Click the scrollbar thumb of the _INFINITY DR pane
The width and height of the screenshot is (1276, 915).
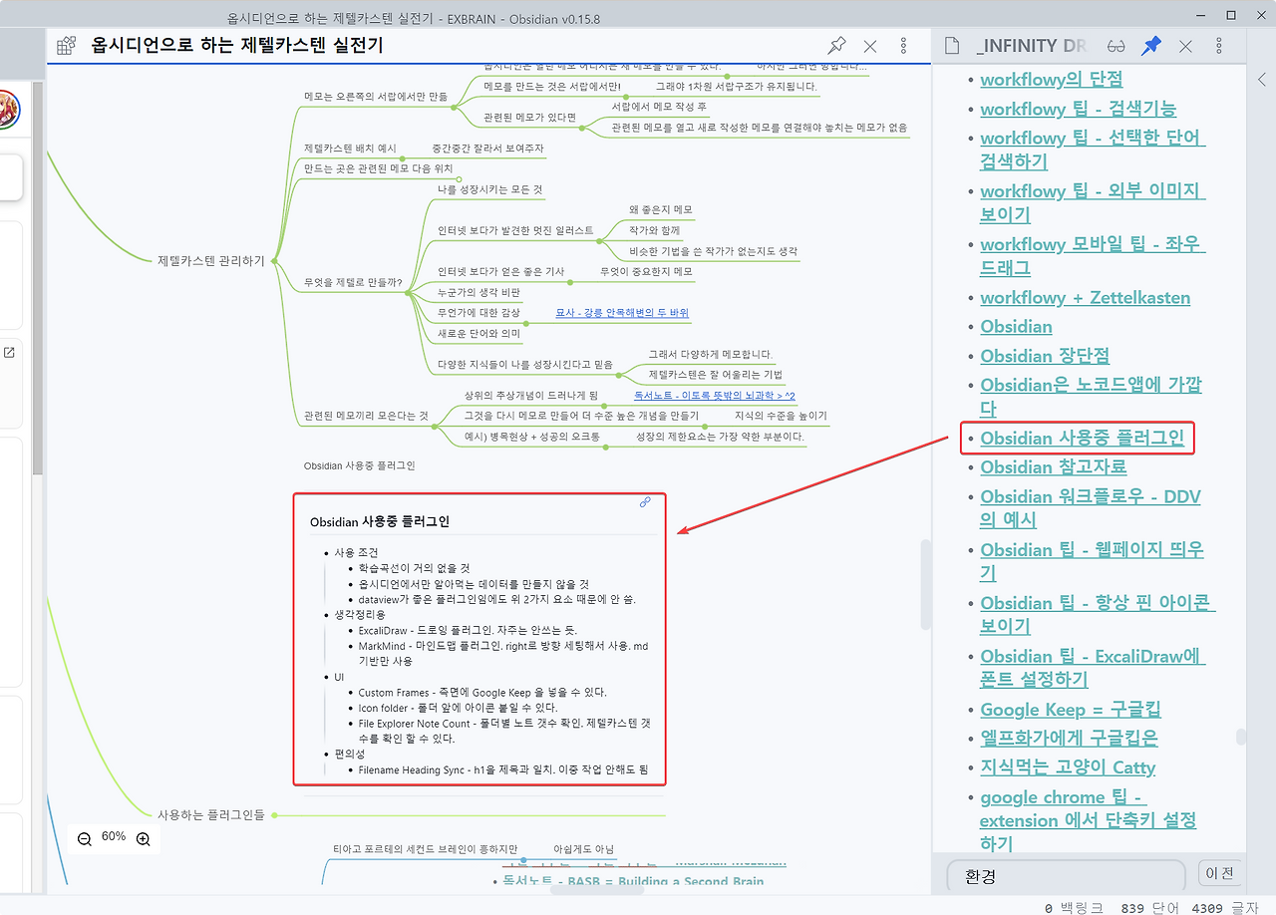point(1241,738)
